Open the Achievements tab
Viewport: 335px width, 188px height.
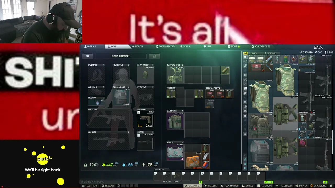(x=261, y=46)
